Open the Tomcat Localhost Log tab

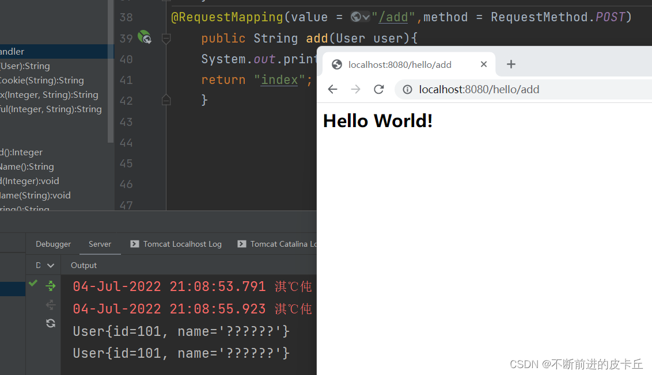click(176, 244)
